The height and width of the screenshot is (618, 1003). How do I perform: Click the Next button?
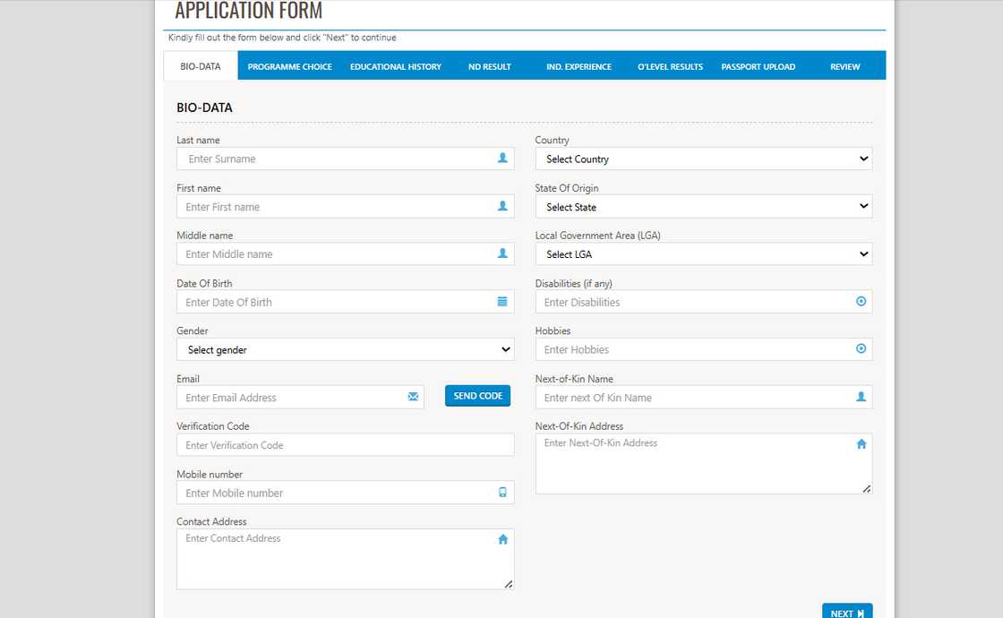[846, 613]
